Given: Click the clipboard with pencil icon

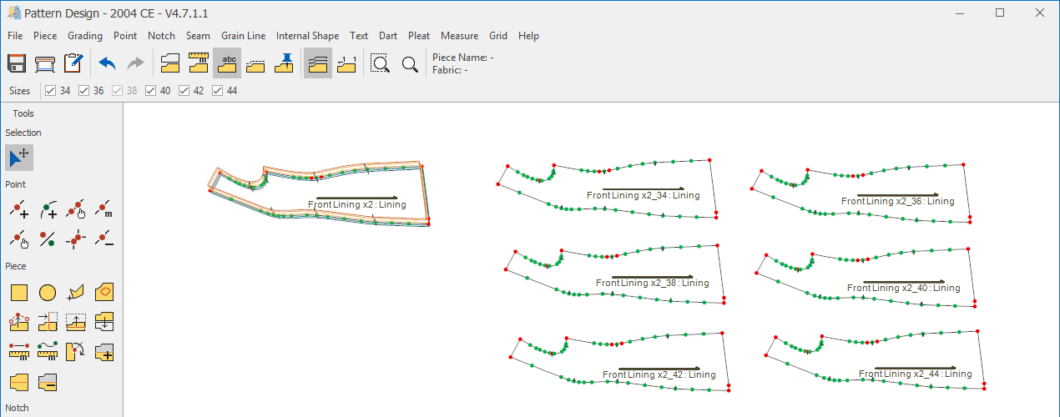Looking at the screenshot, I should (73, 63).
